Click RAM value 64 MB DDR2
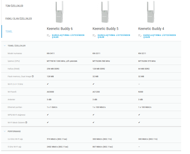This screenshot has width=190, height=154. [144, 69]
